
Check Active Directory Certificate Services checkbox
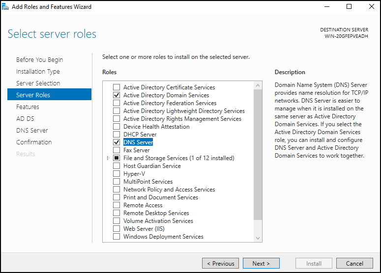pyautogui.click(x=117, y=87)
